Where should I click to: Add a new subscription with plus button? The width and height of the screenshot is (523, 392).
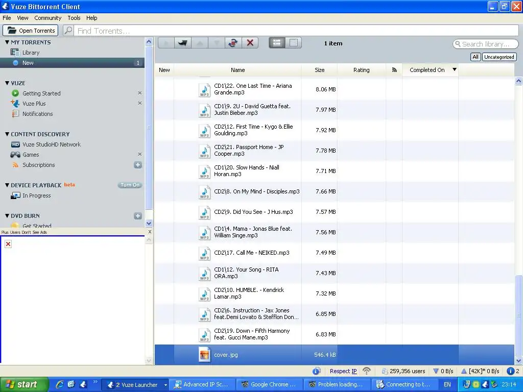pos(138,165)
